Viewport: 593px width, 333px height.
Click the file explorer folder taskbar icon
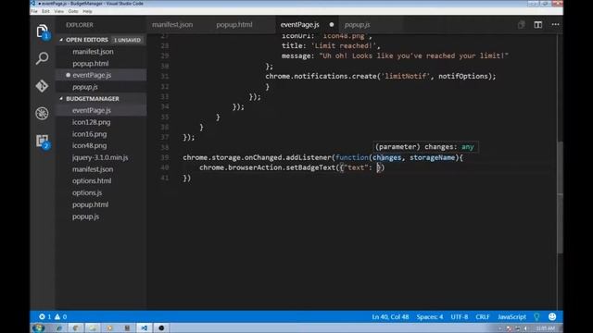(93, 328)
